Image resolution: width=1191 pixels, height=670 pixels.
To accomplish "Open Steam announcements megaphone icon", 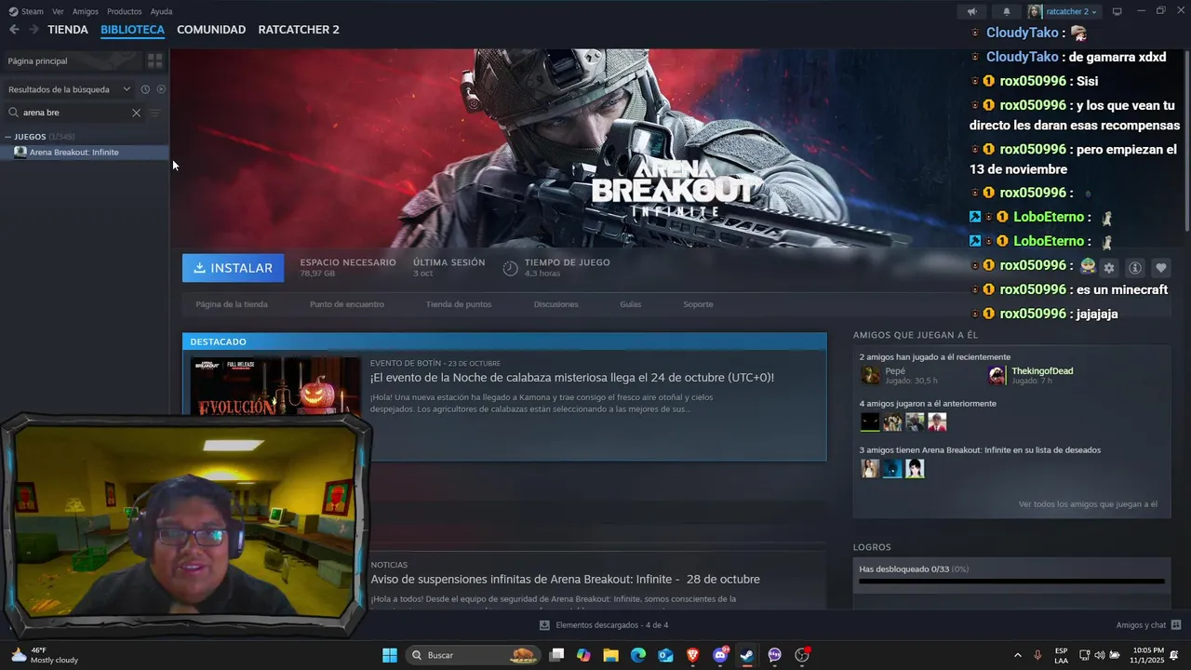I will pos(971,11).
